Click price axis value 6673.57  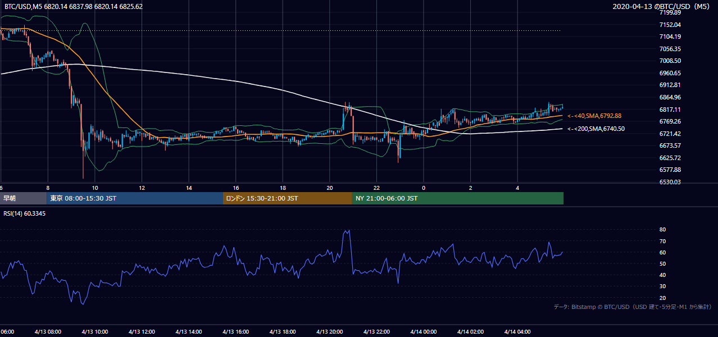click(670, 145)
